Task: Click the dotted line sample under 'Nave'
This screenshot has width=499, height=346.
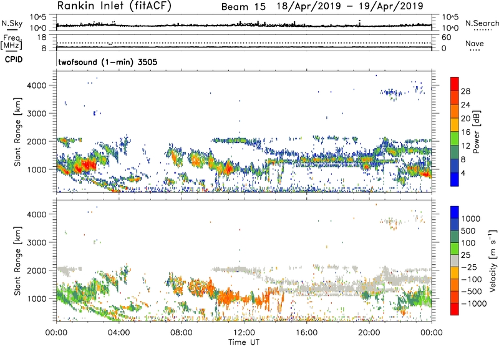Action: [475, 50]
